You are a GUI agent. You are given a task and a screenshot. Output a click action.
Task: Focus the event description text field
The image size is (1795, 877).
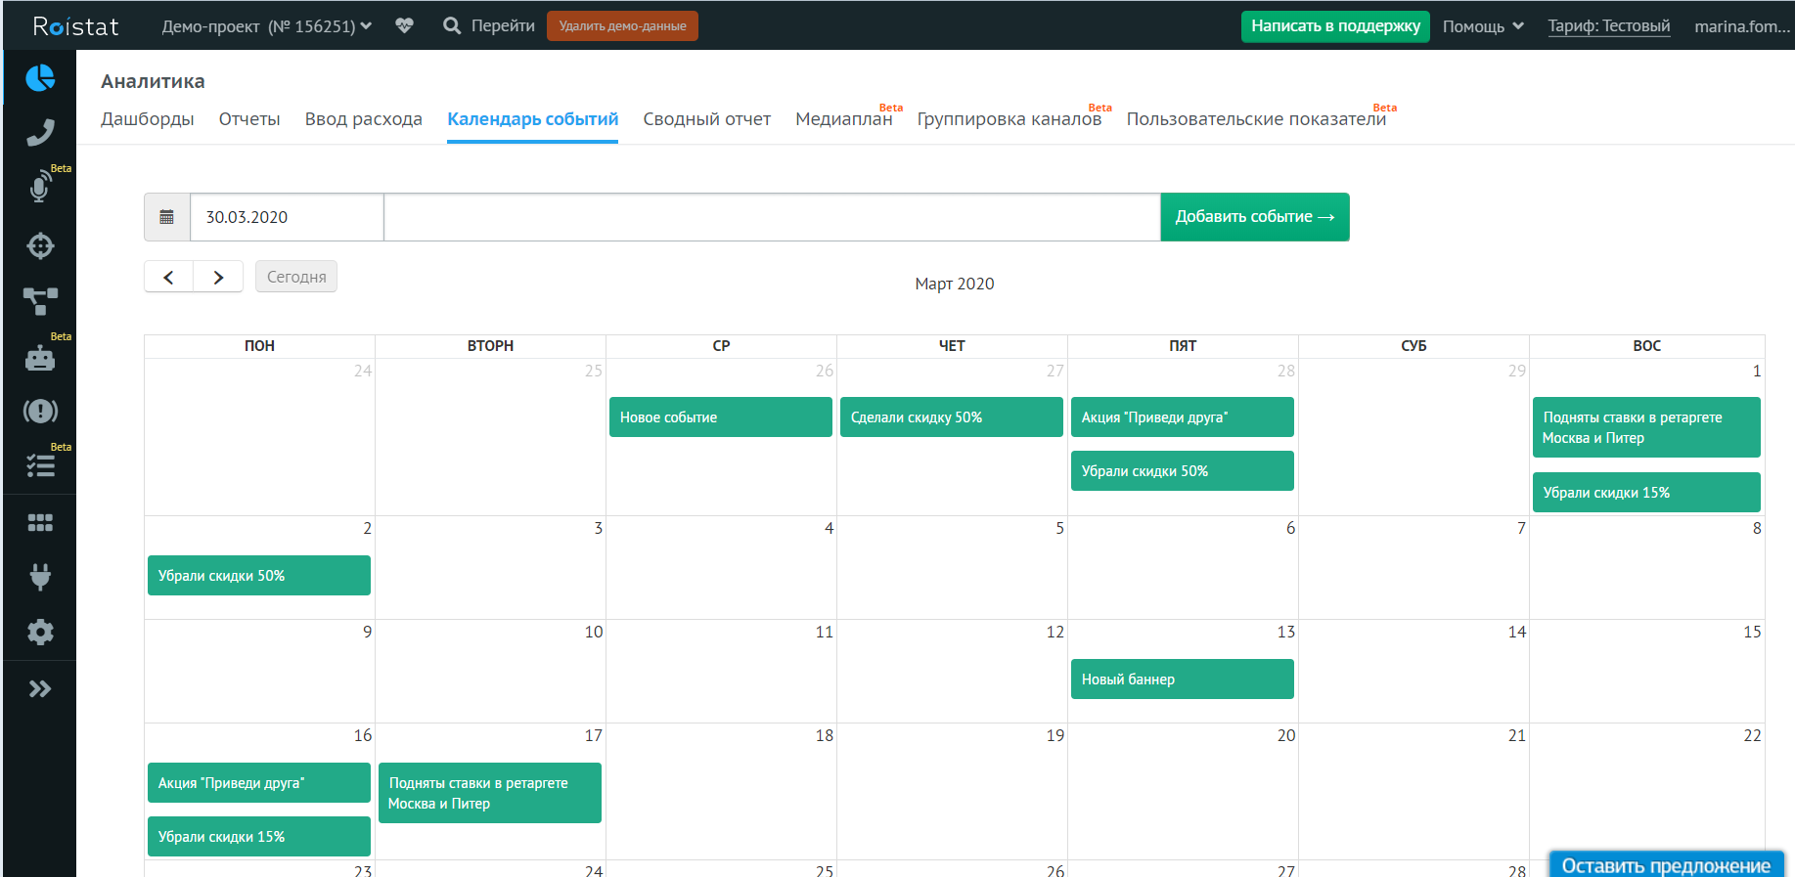[771, 217]
